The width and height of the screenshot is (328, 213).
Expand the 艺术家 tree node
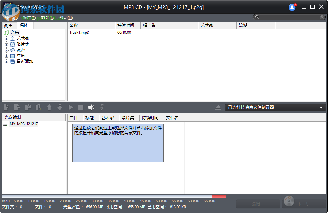click(7, 38)
